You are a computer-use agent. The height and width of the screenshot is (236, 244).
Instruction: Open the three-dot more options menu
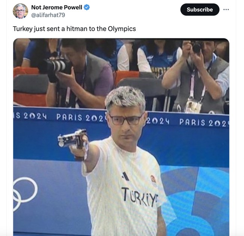pos(226,10)
